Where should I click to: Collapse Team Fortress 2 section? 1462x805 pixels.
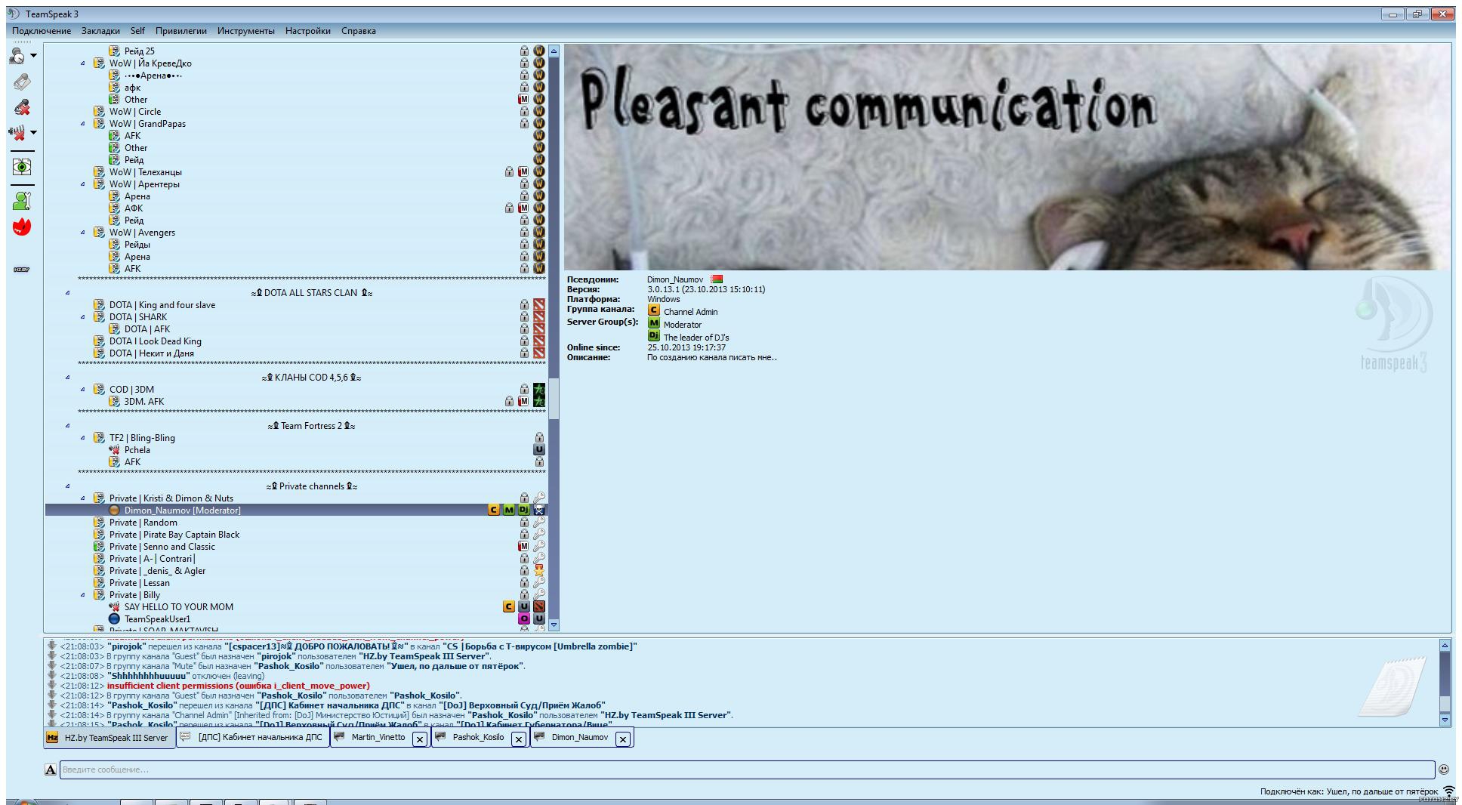click(68, 426)
